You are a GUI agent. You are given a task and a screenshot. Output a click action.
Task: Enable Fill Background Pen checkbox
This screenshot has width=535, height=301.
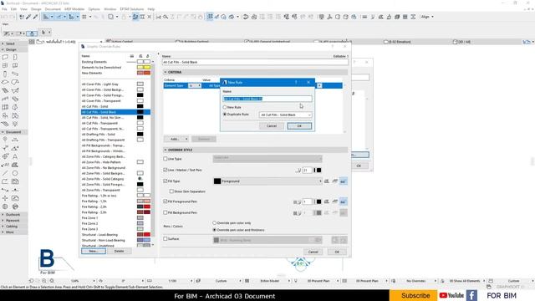[x=166, y=212]
